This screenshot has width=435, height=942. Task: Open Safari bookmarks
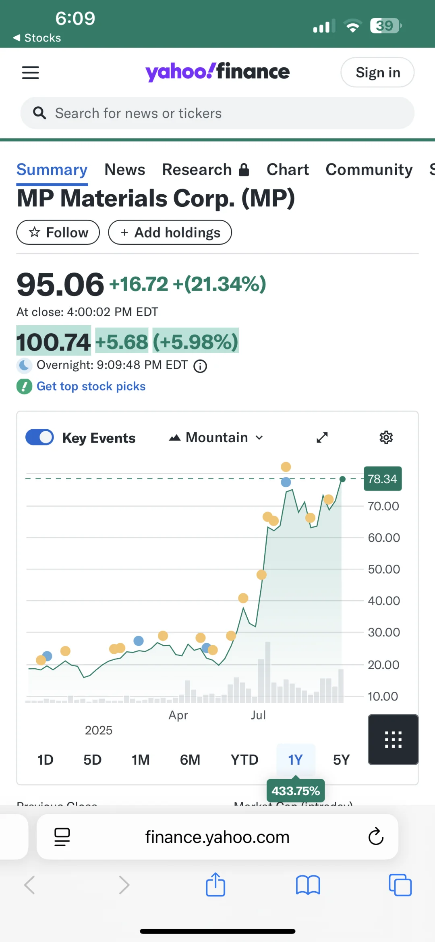(308, 885)
